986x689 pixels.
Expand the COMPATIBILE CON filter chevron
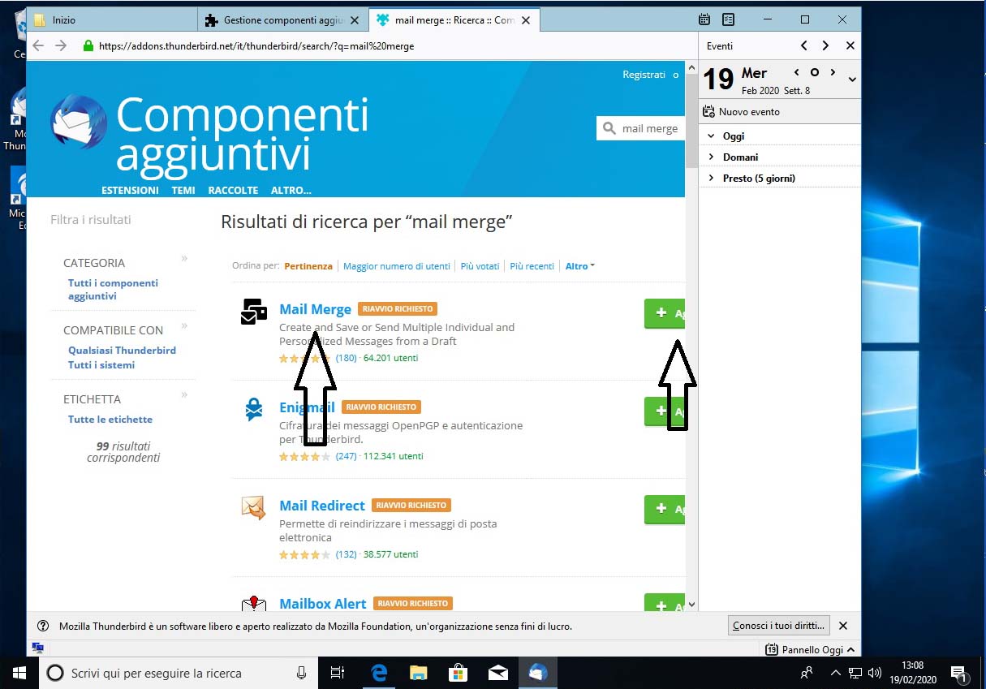coord(184,326)
